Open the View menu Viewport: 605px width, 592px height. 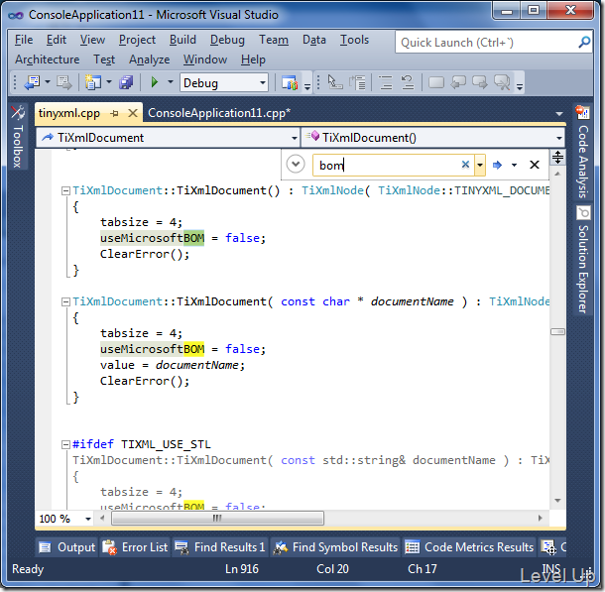(x=92, y=40)
